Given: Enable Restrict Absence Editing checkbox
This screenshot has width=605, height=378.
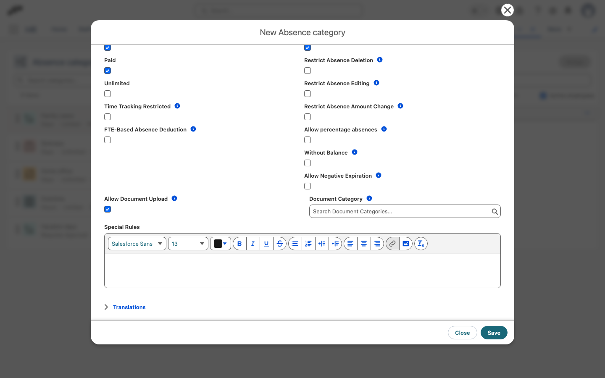Looking at the screenshot, I should click(x=308, y=94).
